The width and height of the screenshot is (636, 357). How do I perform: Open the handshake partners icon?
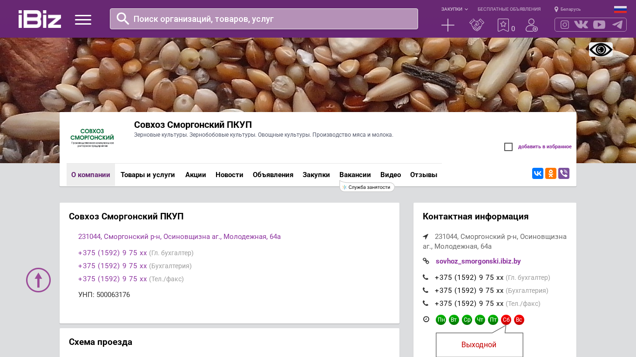[x=476, y=25]
